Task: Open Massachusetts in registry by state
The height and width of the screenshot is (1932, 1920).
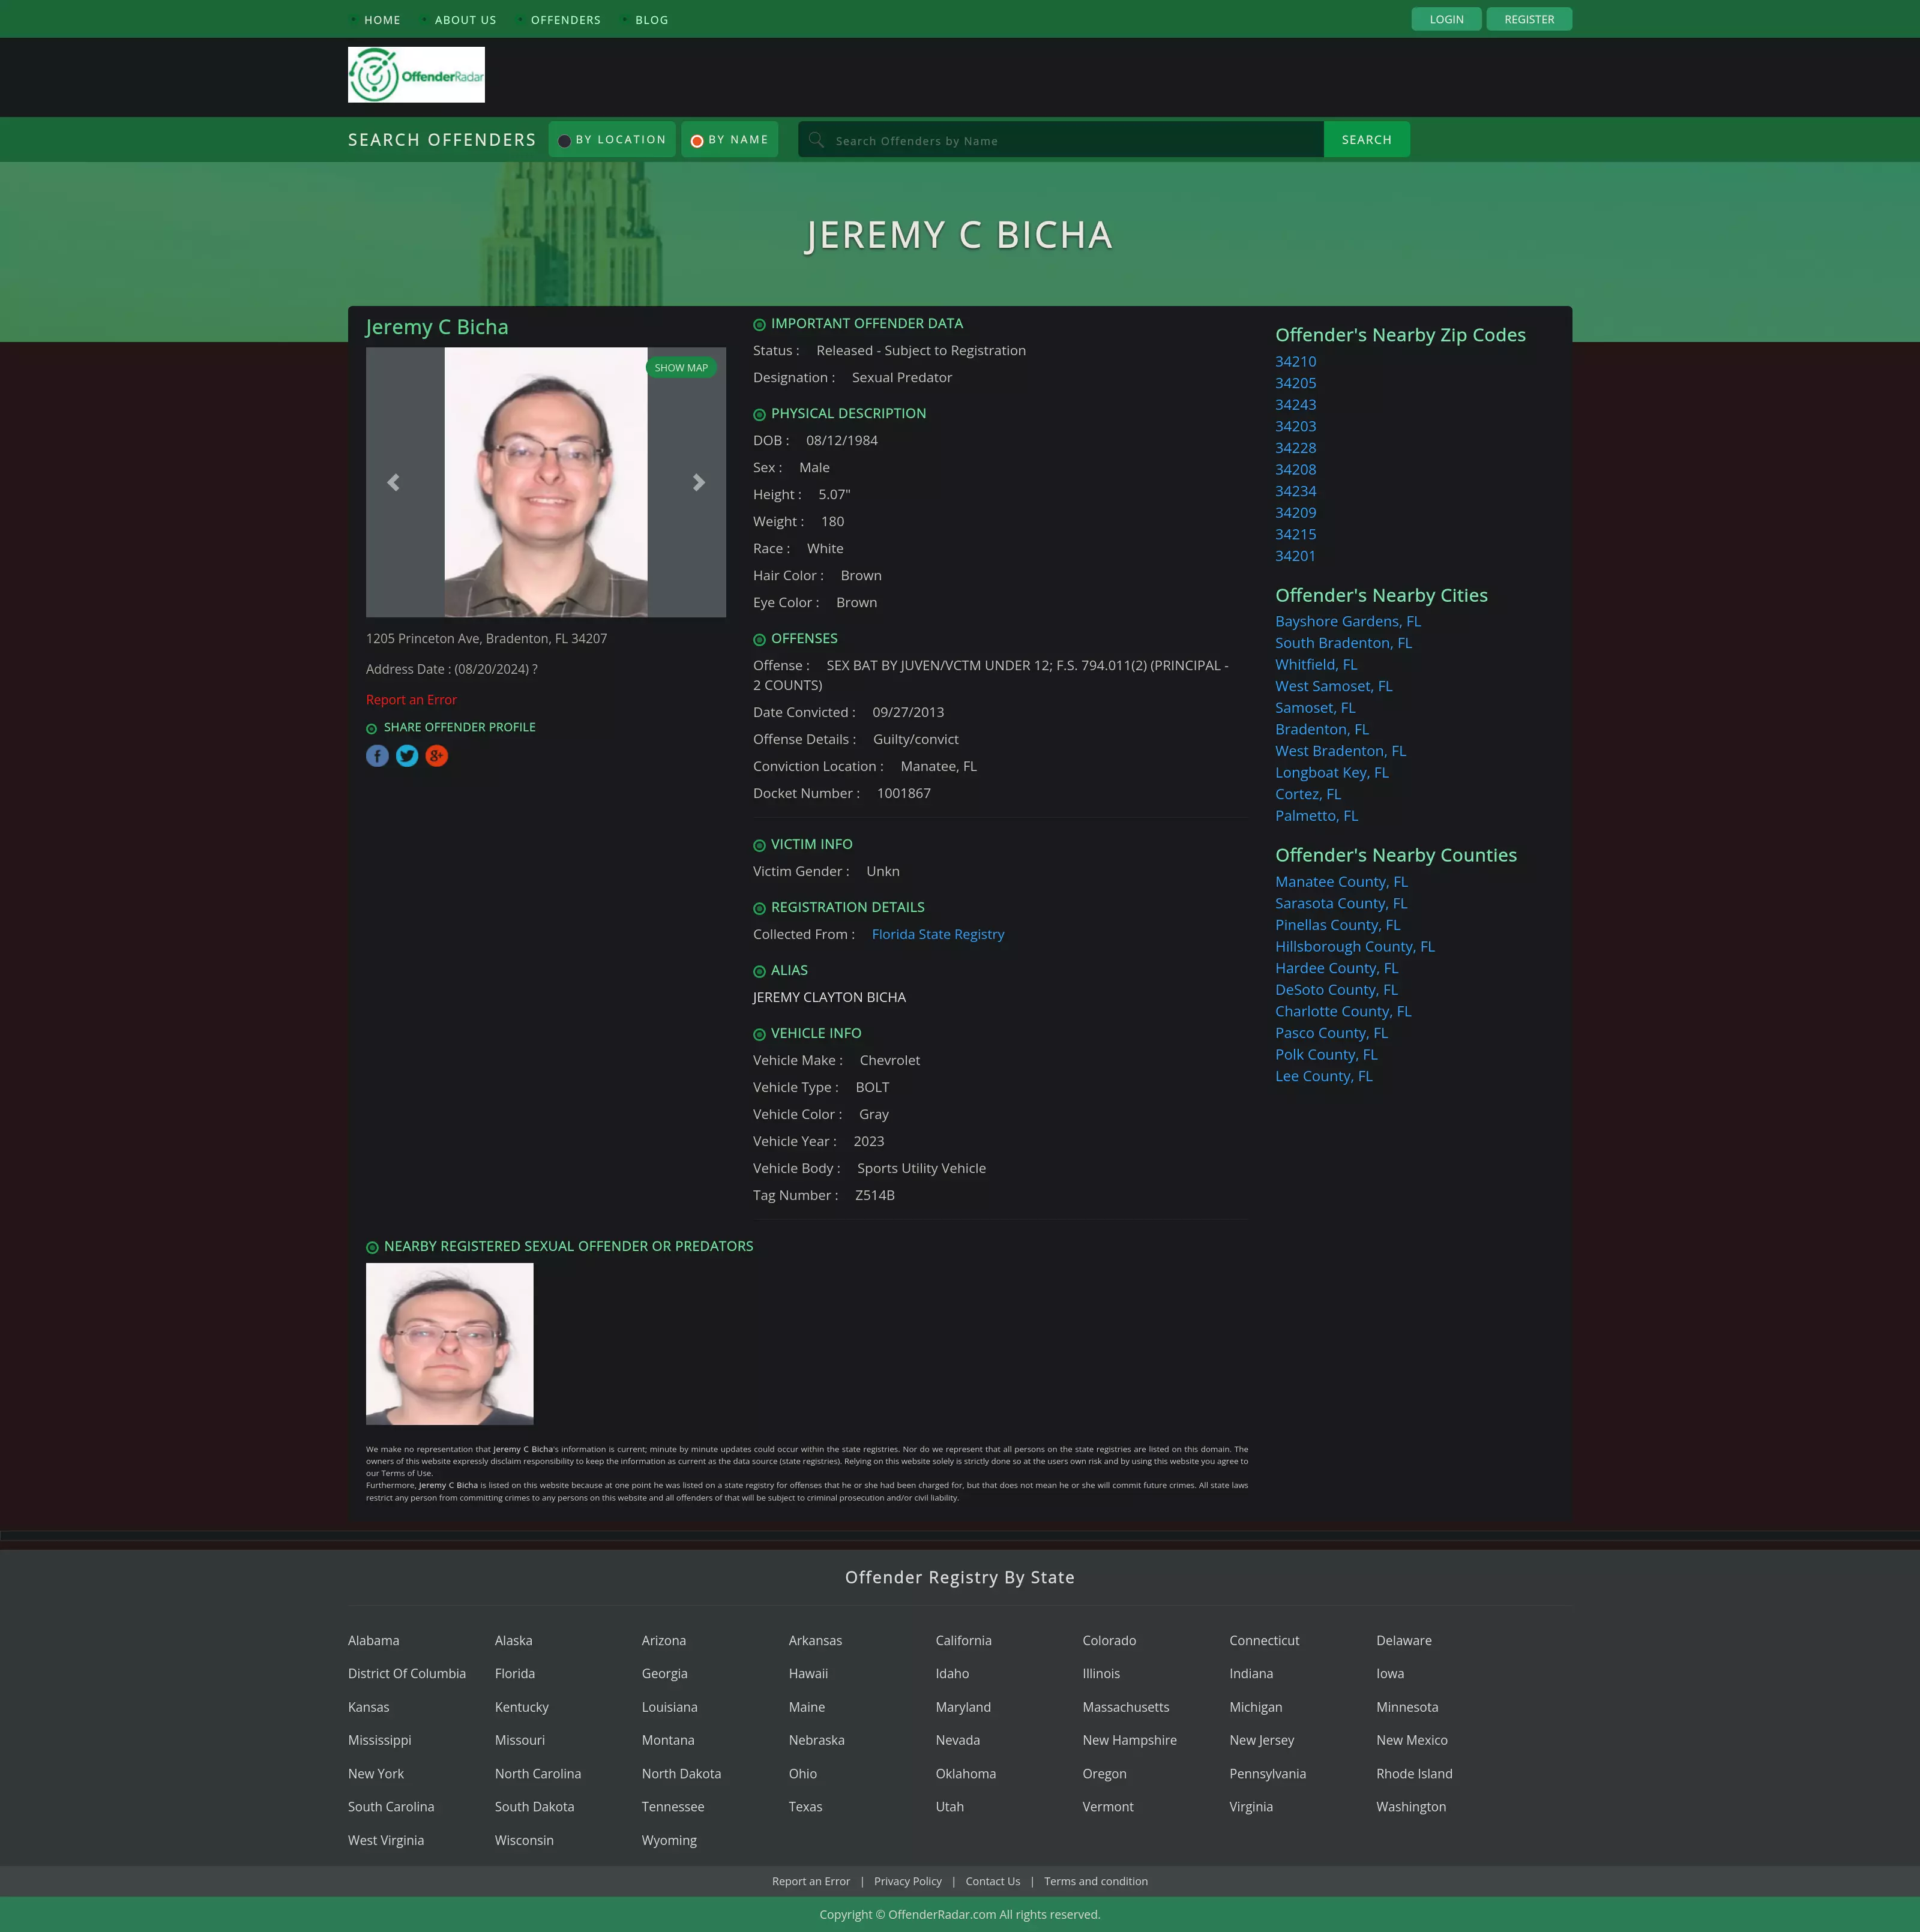Action: [1125, 1708]
